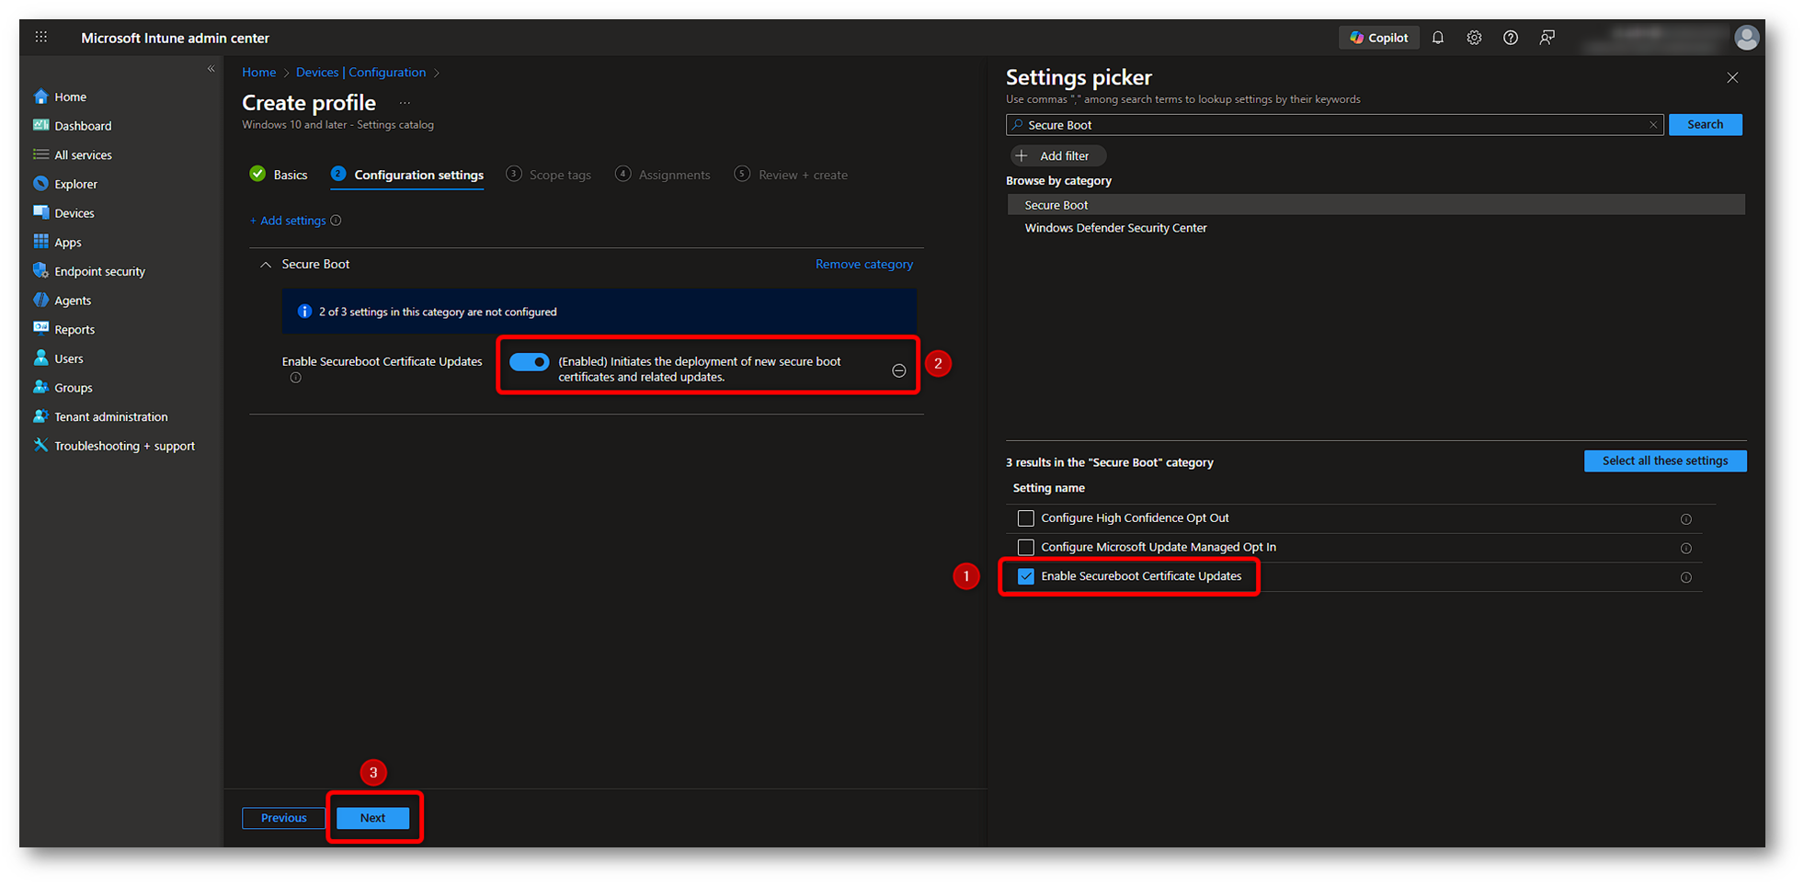Toggle Enable Secureboot Certificate Updates switch

(x=529, y=362)
